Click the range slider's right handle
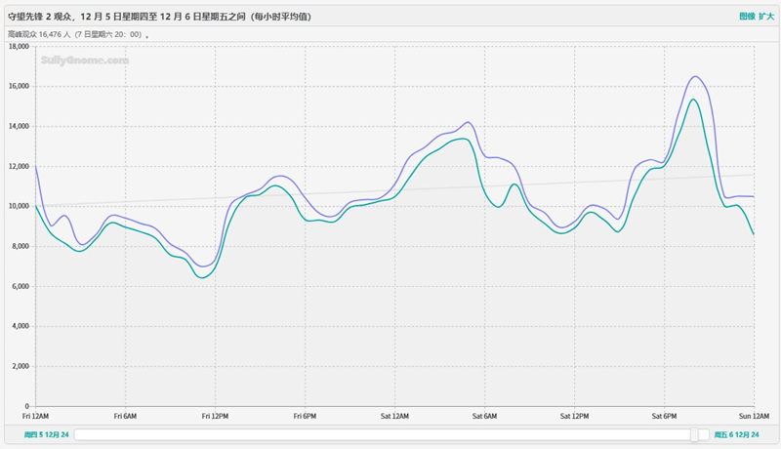The height and width of the screenshot is (449, 781). tap(703, 434)
